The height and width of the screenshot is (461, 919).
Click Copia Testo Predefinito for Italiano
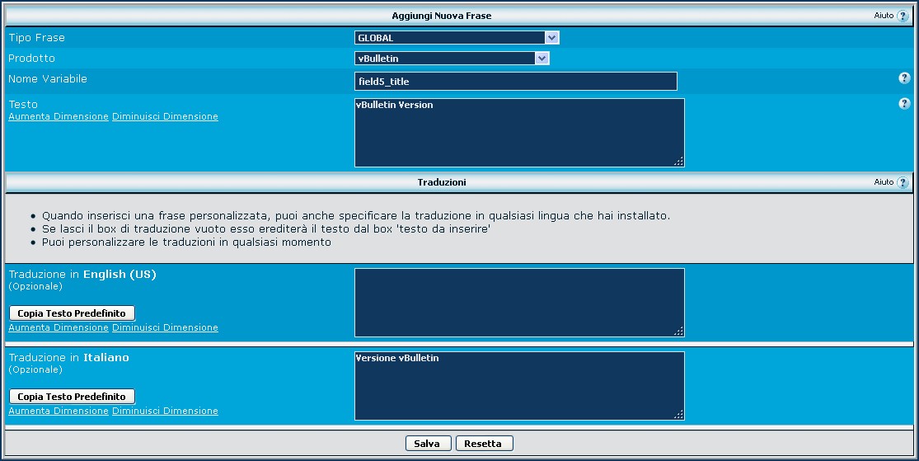pyautogui.click(x=72, y=397)
